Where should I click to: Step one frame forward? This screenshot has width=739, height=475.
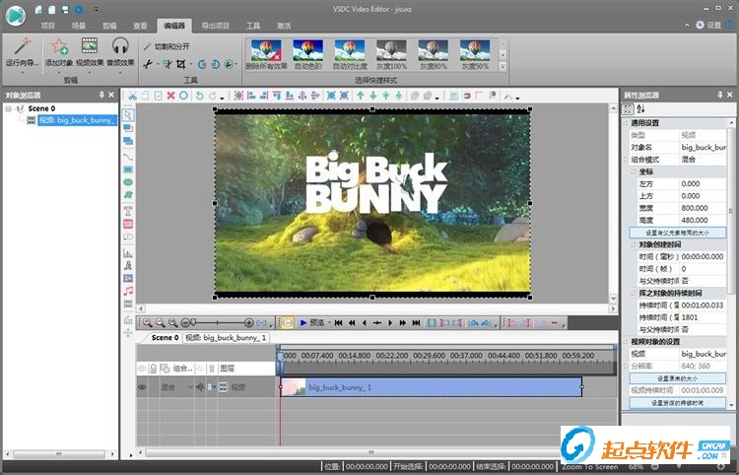pos(390,323)
